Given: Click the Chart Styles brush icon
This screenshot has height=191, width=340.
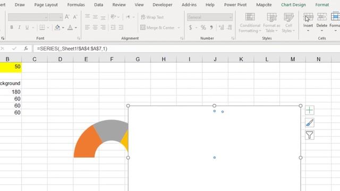Looking at the screenshot, I should click(309, 123).
